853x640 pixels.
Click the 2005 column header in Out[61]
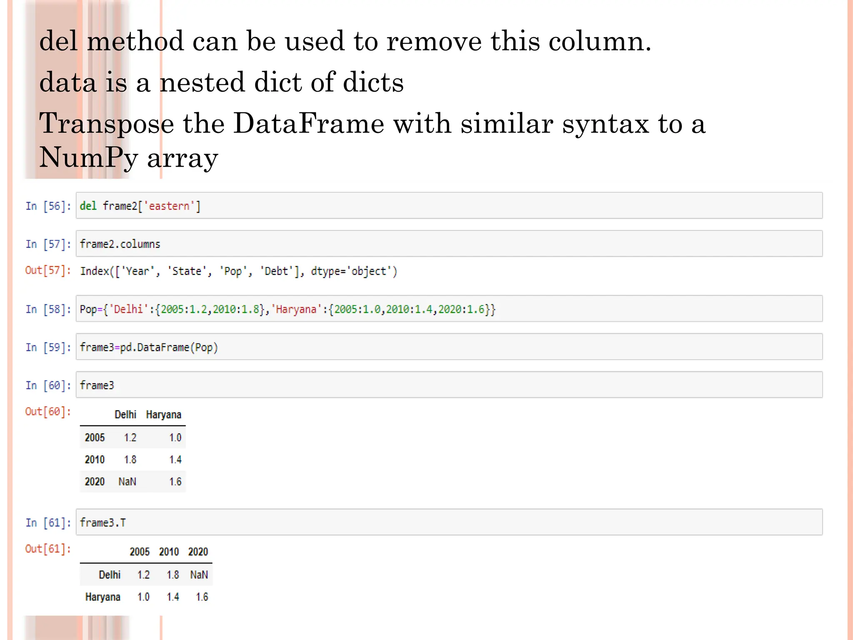coord(140,552)
